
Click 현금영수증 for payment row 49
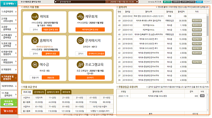point(197,21)
